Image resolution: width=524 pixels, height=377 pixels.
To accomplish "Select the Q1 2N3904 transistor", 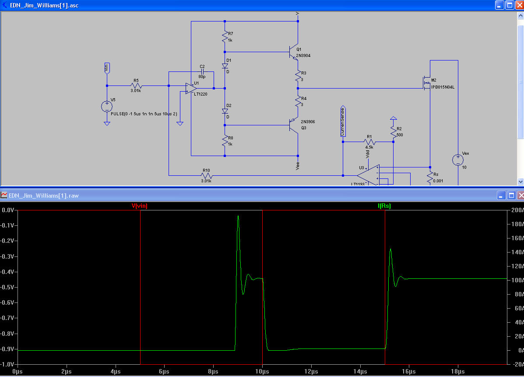I will click(293, 52).
